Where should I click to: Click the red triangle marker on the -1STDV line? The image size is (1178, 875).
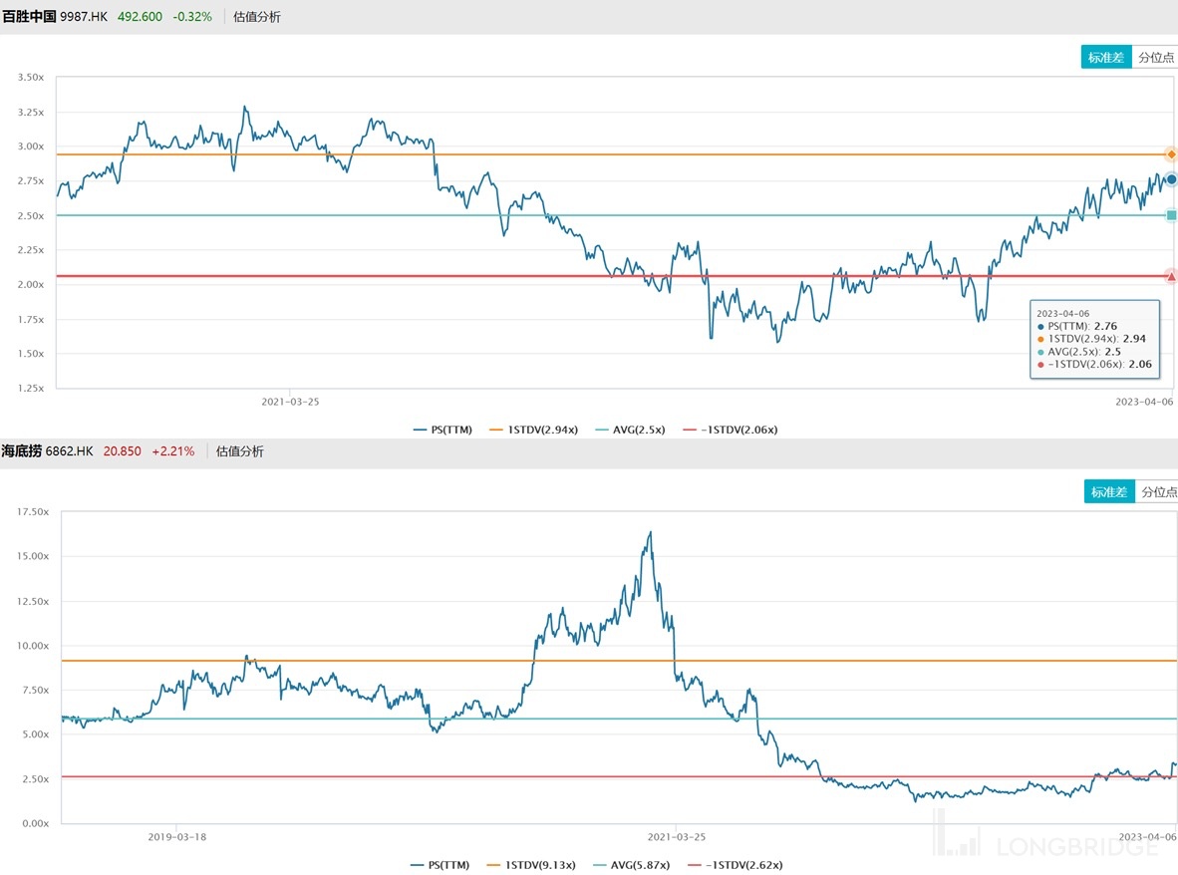pos(1171,276)
